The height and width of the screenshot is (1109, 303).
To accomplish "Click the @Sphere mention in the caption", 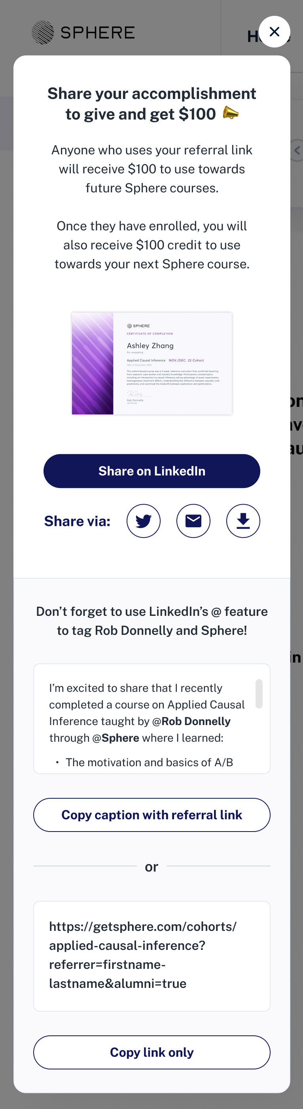I will coord(116,738).
